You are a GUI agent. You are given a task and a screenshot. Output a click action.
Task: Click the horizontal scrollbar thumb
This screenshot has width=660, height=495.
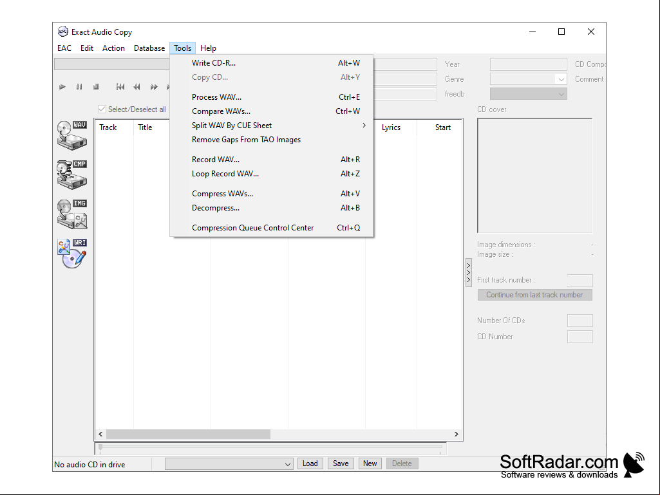pyautogui.click(x=188, y=434)
